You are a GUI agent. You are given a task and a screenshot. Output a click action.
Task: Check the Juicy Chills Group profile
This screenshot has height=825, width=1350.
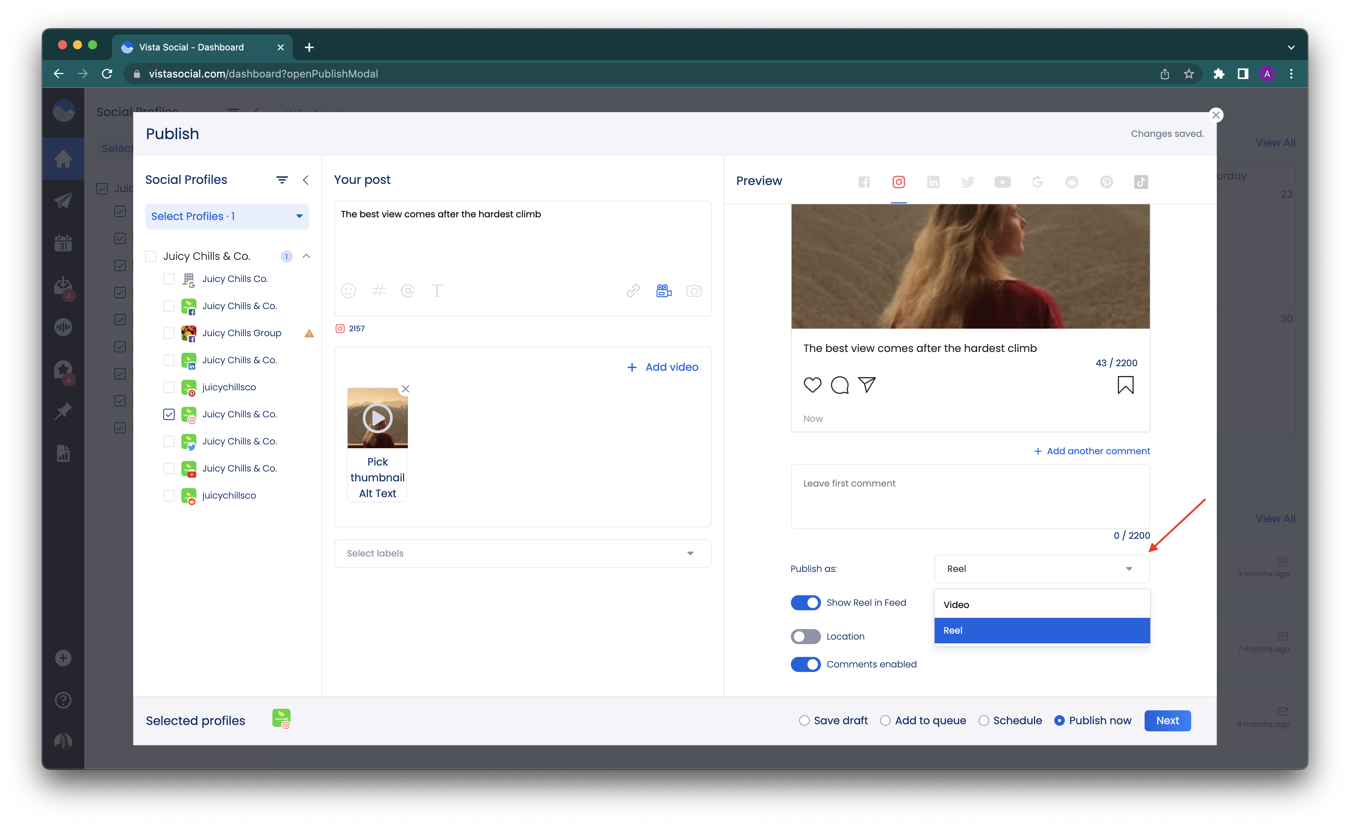(x=169, y=333)
